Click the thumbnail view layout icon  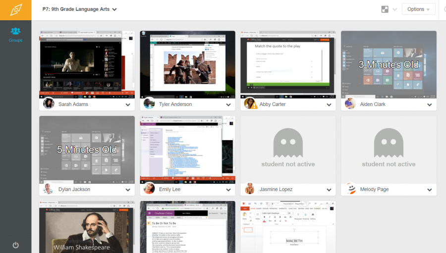[x=385, y=9]
